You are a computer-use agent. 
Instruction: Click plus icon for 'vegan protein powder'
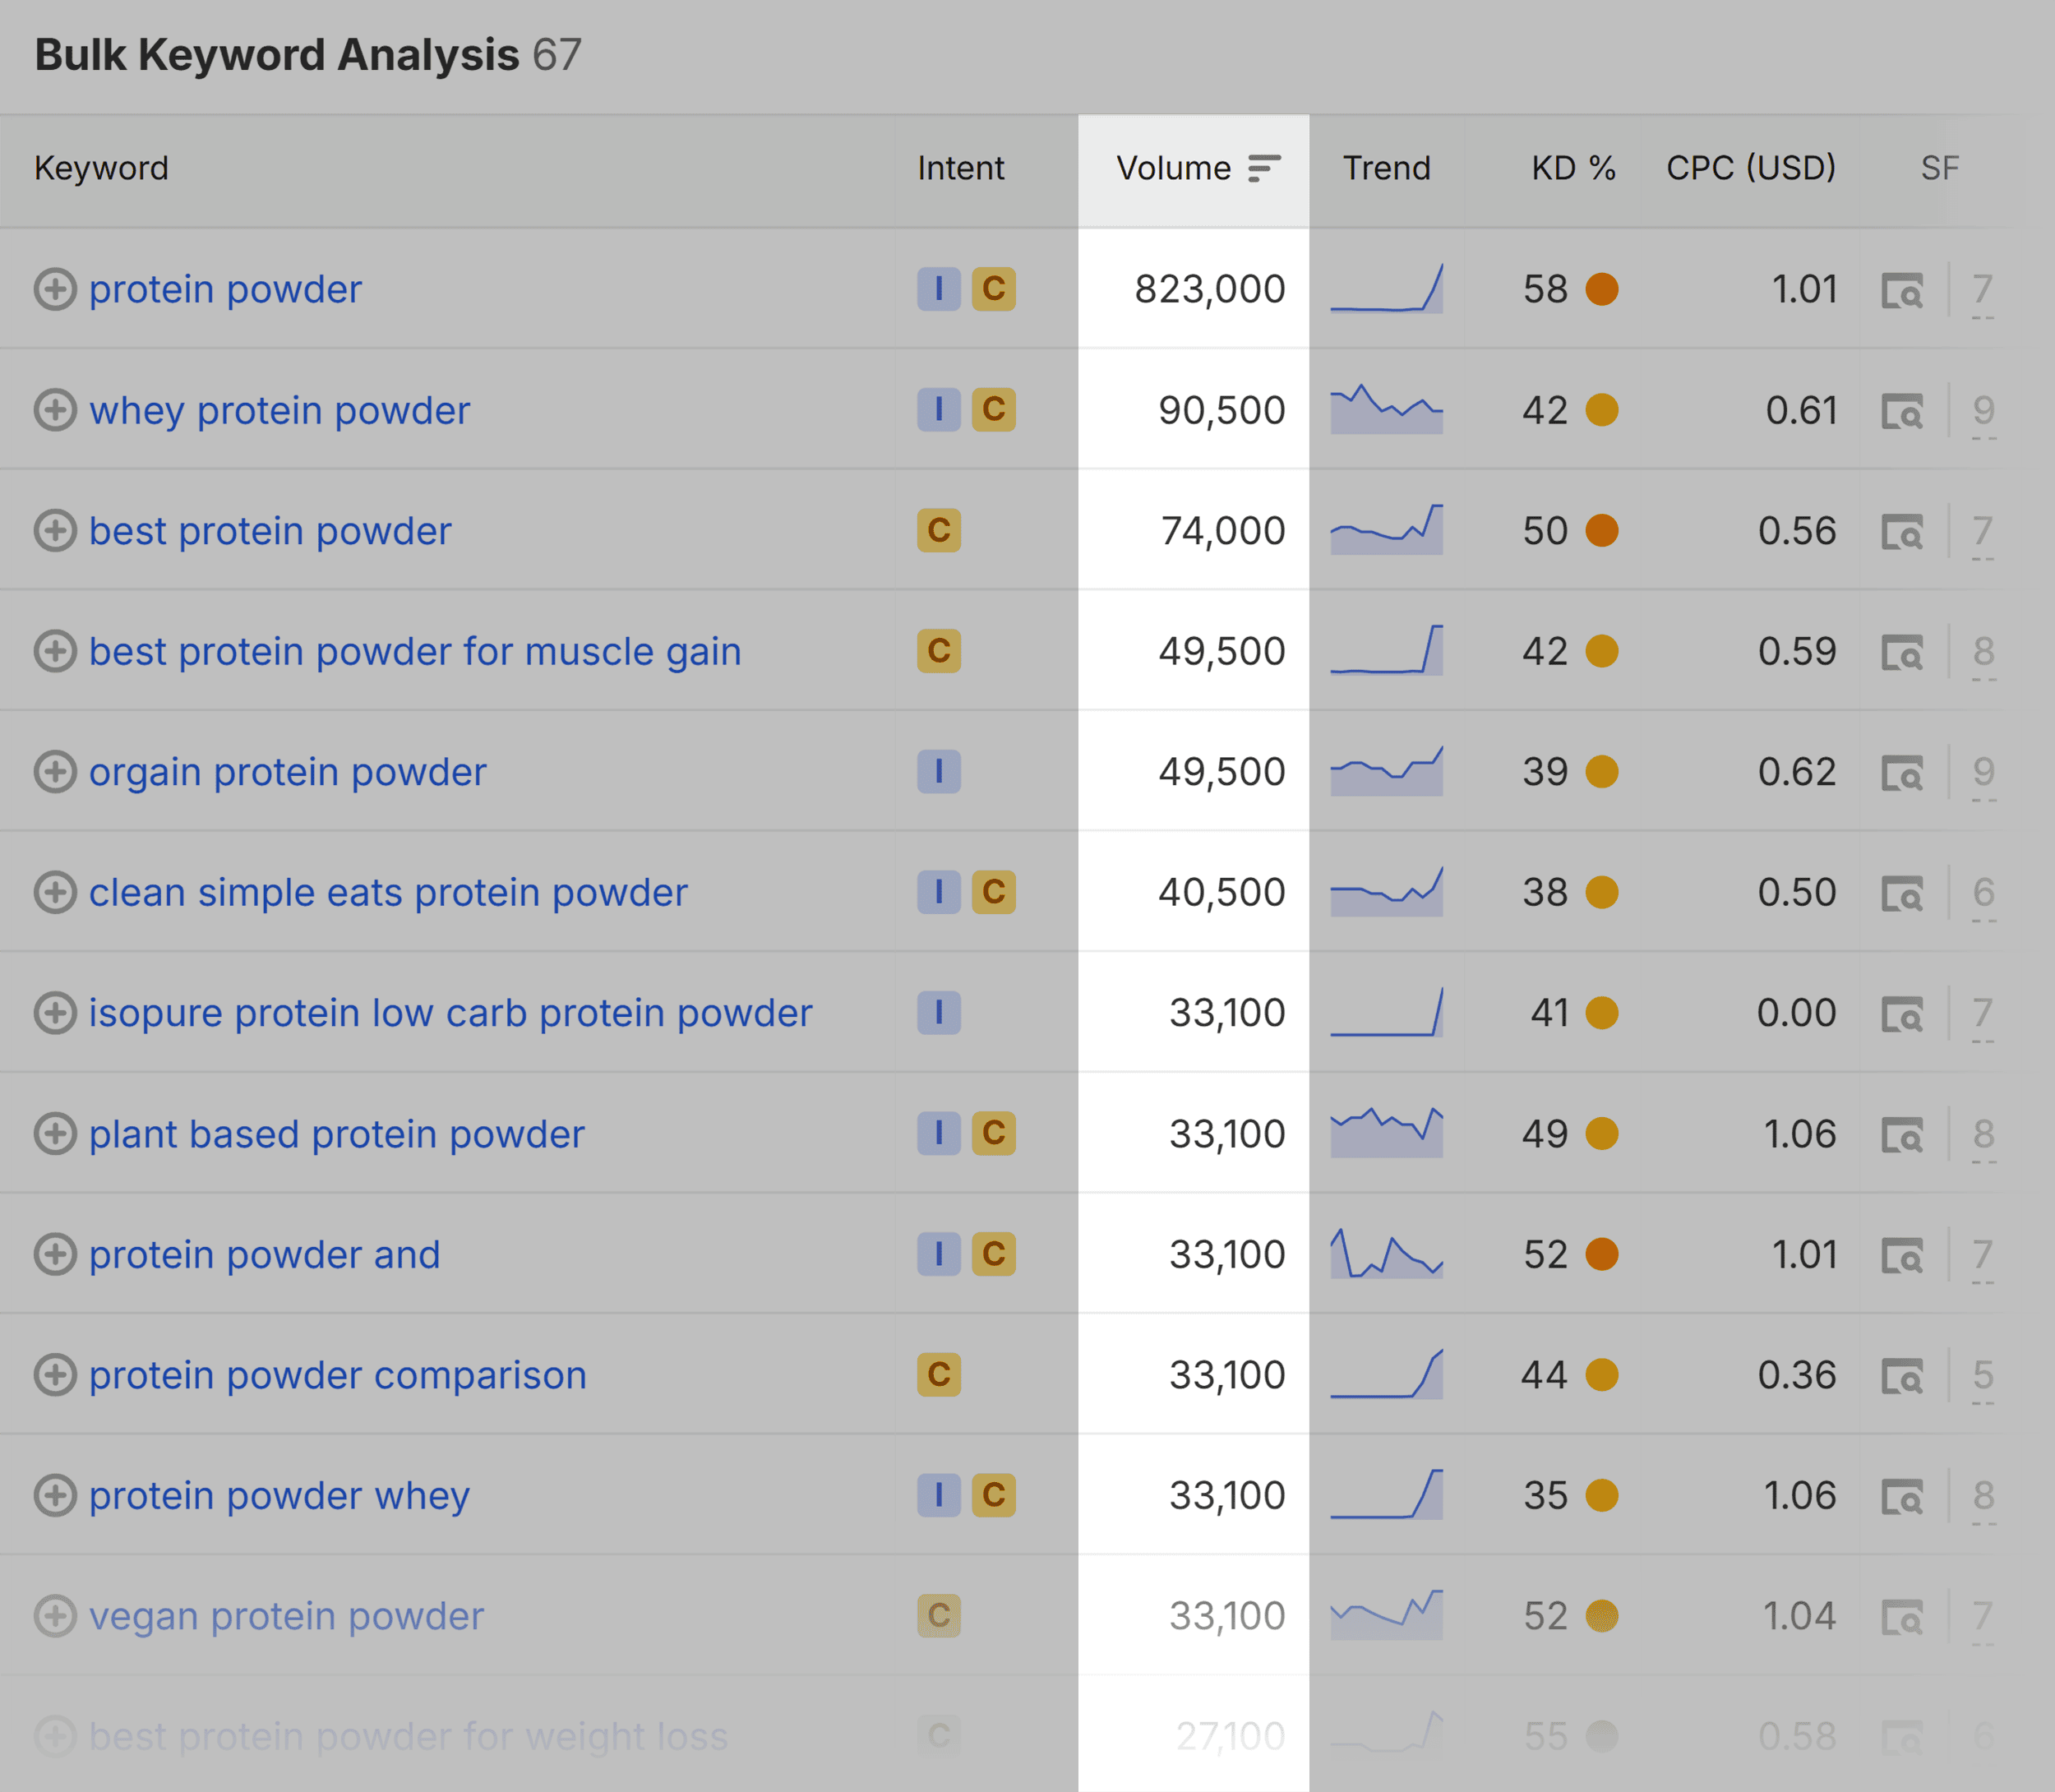(x=55, y=1615)
